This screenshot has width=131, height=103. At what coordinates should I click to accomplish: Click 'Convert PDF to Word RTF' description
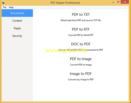click(81, 35)
